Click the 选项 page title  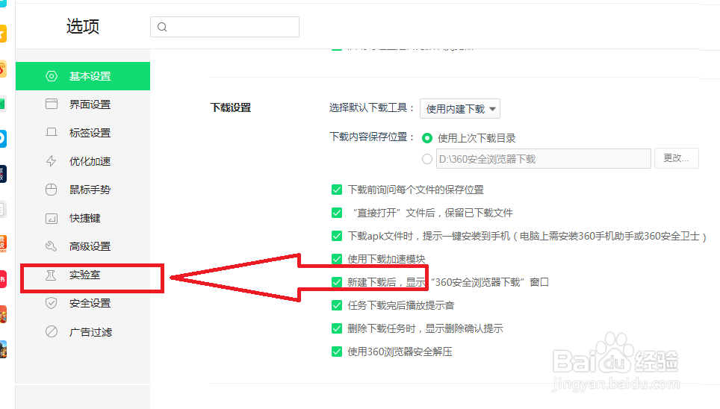[x=83, y=27]
